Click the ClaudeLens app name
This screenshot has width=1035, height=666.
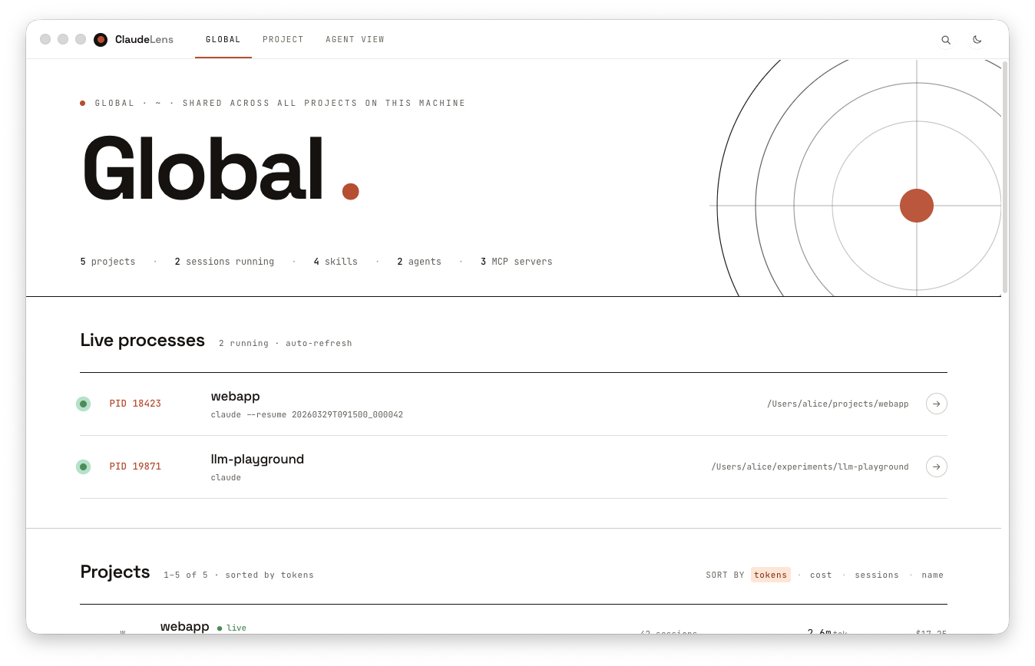[x=144, y=40]
